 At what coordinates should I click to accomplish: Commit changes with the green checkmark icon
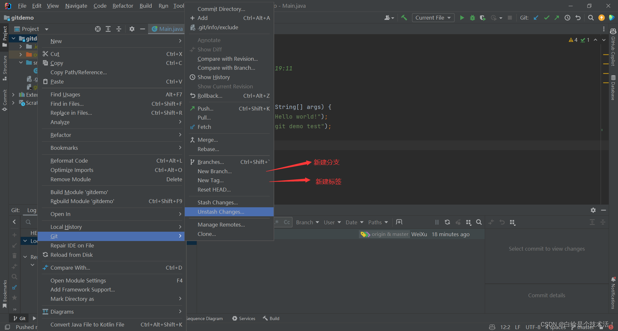(x=547, y=18)
